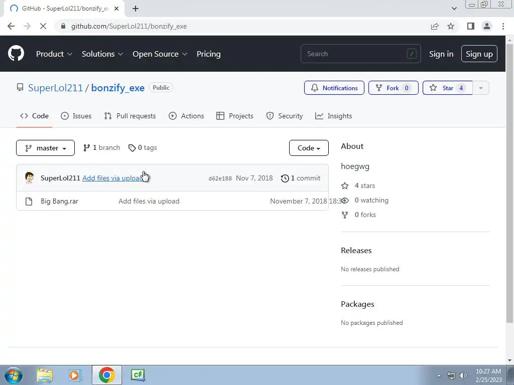Click the Sign up button
This screenshot has height=385, width=514.
click(x=479, y=54)
